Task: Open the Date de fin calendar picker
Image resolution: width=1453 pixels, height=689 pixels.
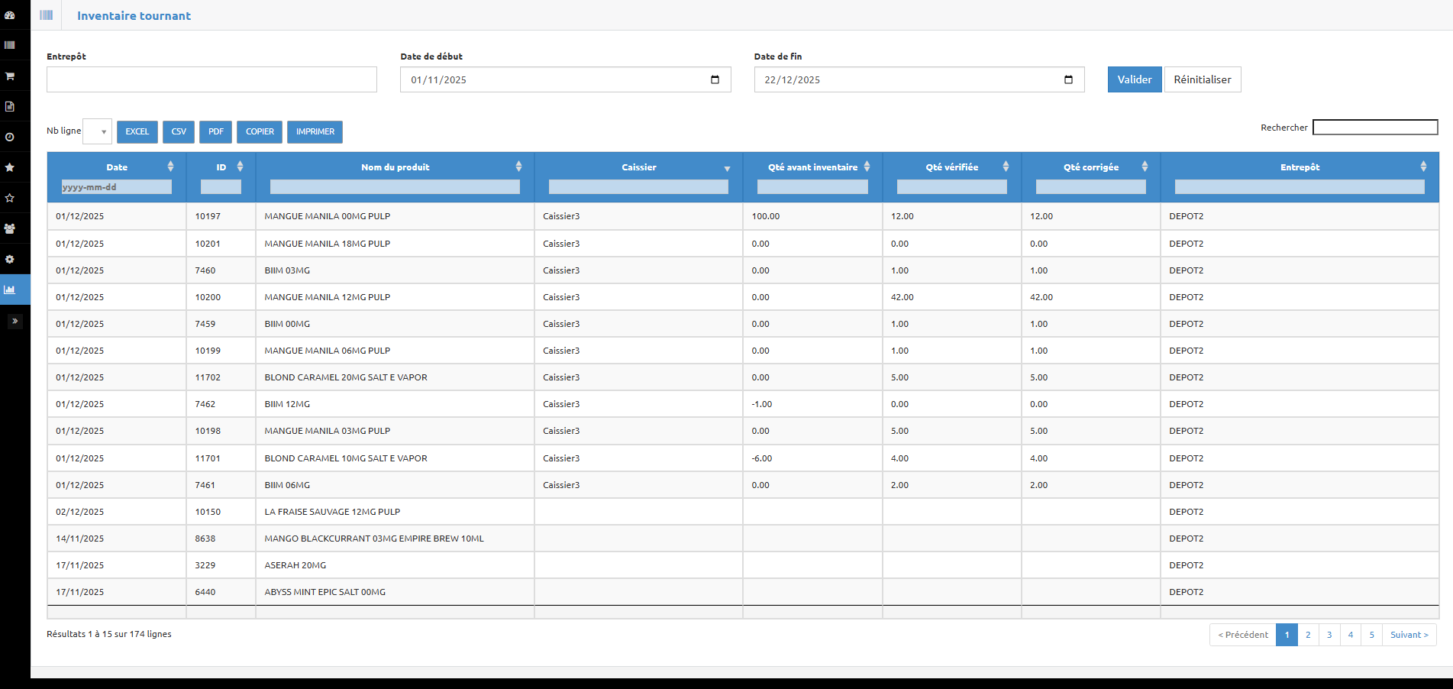Action: (1068, 79)
